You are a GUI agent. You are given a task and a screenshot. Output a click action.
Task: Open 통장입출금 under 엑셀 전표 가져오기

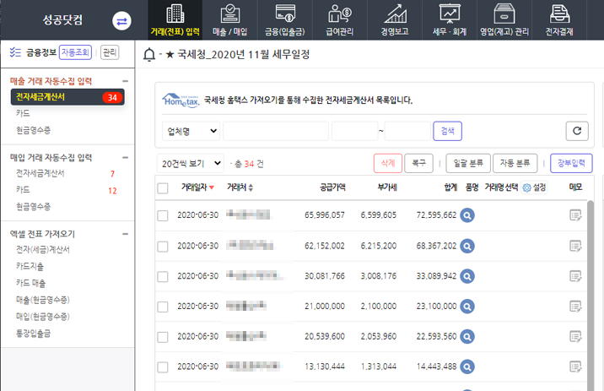(x=34, y=334)
